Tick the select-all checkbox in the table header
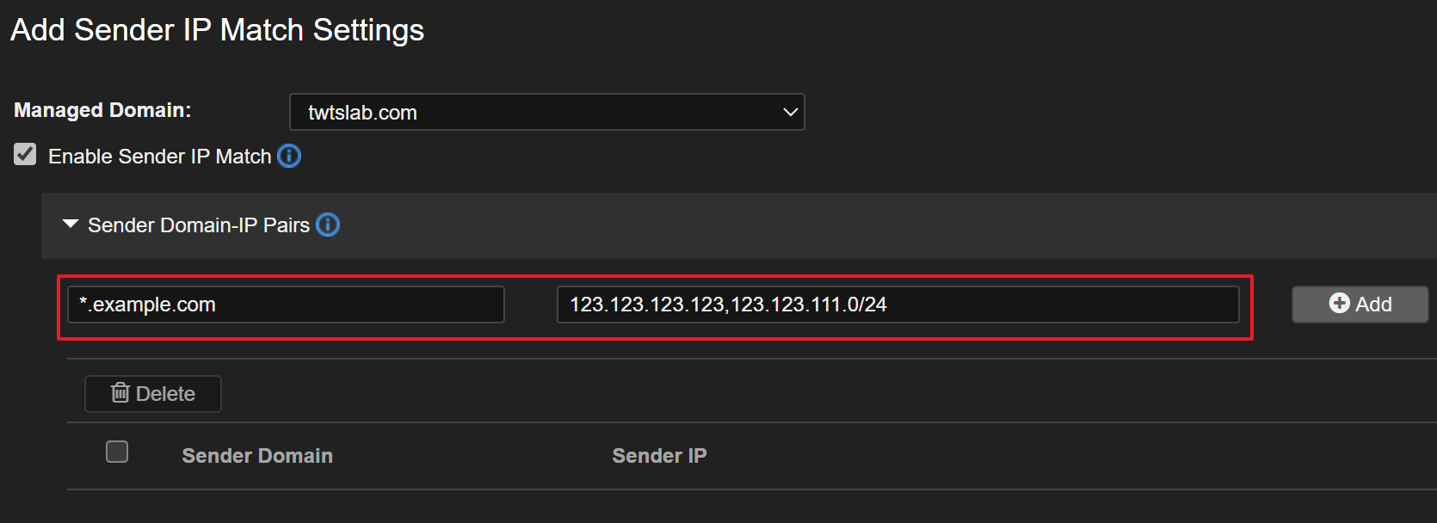1437x523 pixels. pyautogui.click(x=117, y=452)
